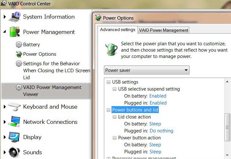Click the Power Management battery icon
231x159 pixels.
coord(15,32)
